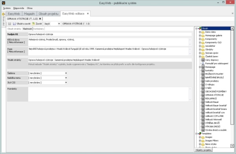
Task: Close the OPRAVA VÝSTROJE document tab
Action: [40, 19]
